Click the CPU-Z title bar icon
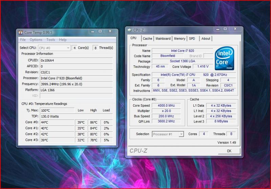 (x=129, y=30)
